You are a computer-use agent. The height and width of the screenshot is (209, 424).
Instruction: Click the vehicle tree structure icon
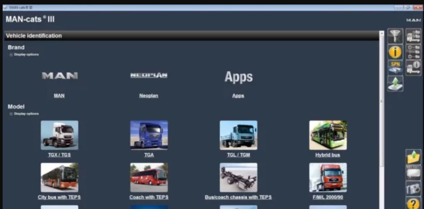[413, 52]
